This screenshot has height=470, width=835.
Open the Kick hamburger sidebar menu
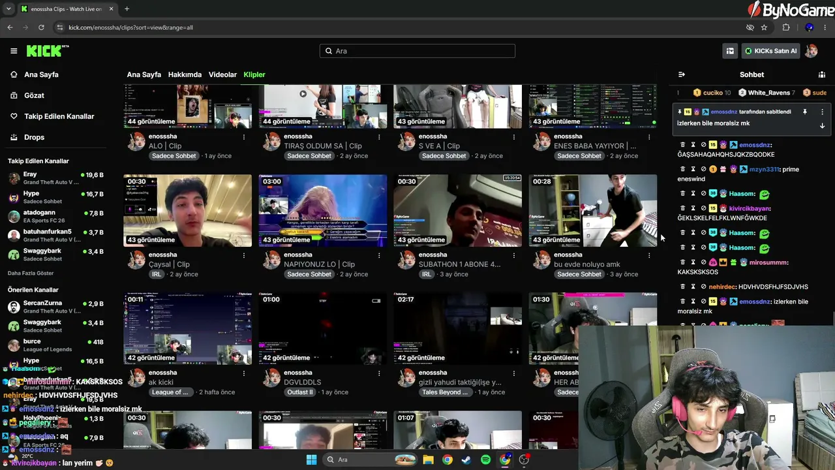tap(14, 51)
